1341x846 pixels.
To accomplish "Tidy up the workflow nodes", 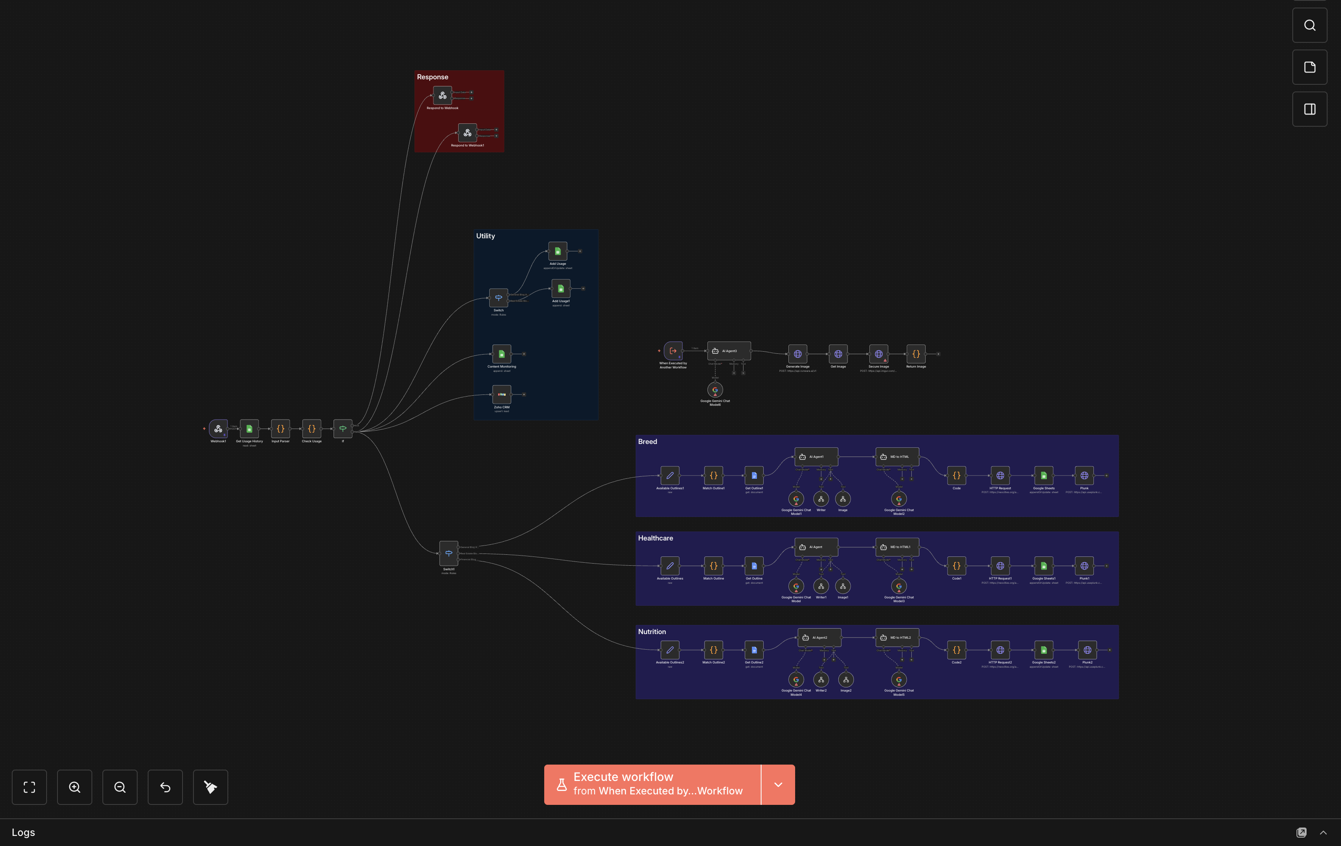I will click(x=211, y=787).
